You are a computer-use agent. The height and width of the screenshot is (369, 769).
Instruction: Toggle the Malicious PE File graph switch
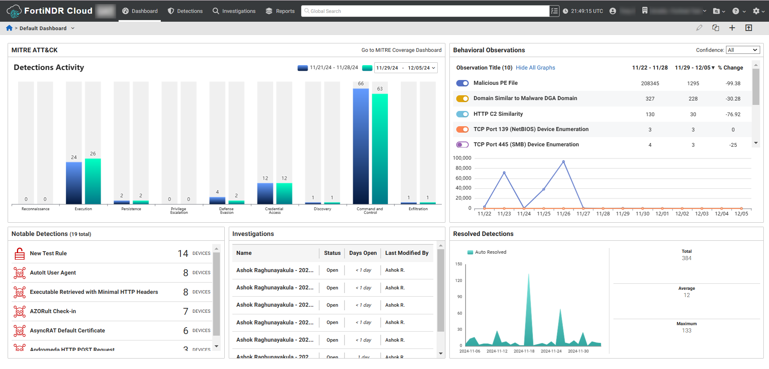[x=462, y=83]
